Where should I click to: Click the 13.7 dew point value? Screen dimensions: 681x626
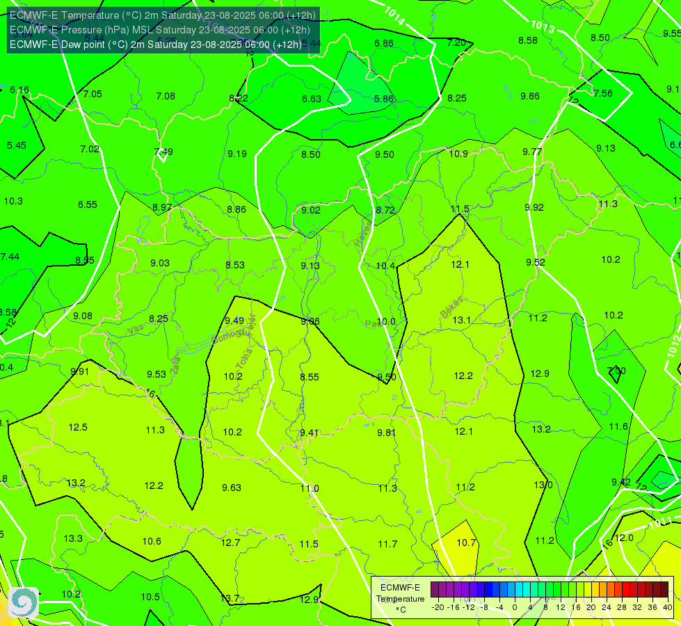[x=230, y=598]
